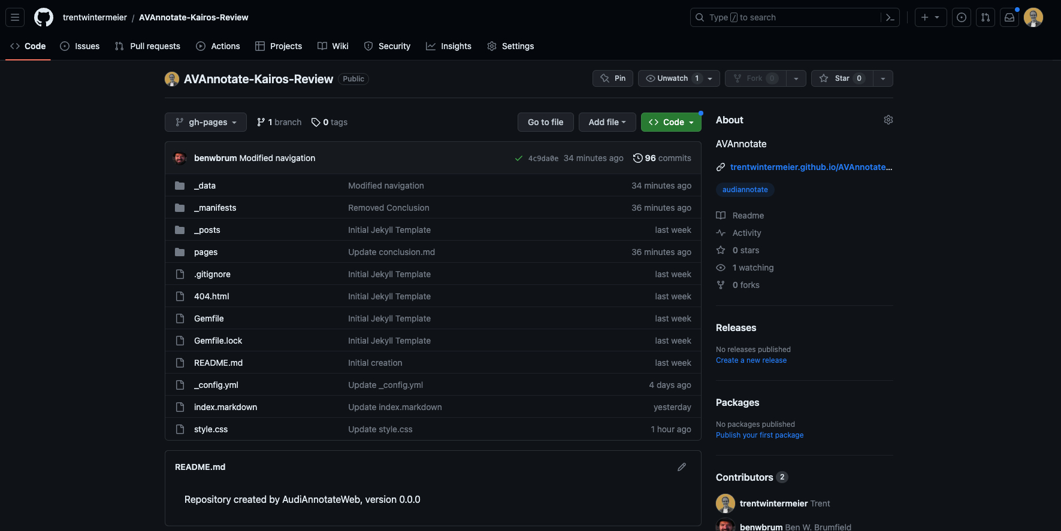Viewport: 1061px width, 531px height.
Task: Switch to the Wiki tab
Action: click(x=333, y=46)
